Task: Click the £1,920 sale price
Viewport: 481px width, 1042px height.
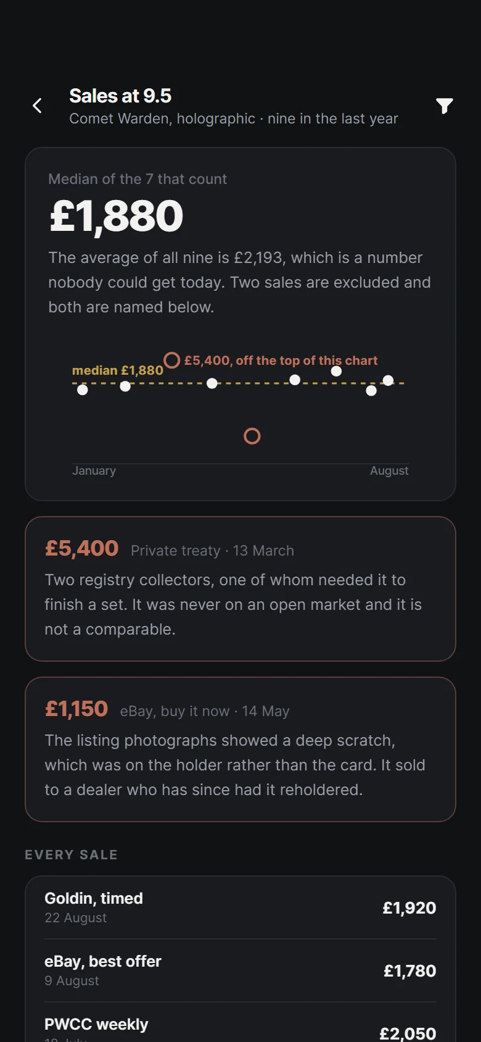Action: (x=409, y=908)
